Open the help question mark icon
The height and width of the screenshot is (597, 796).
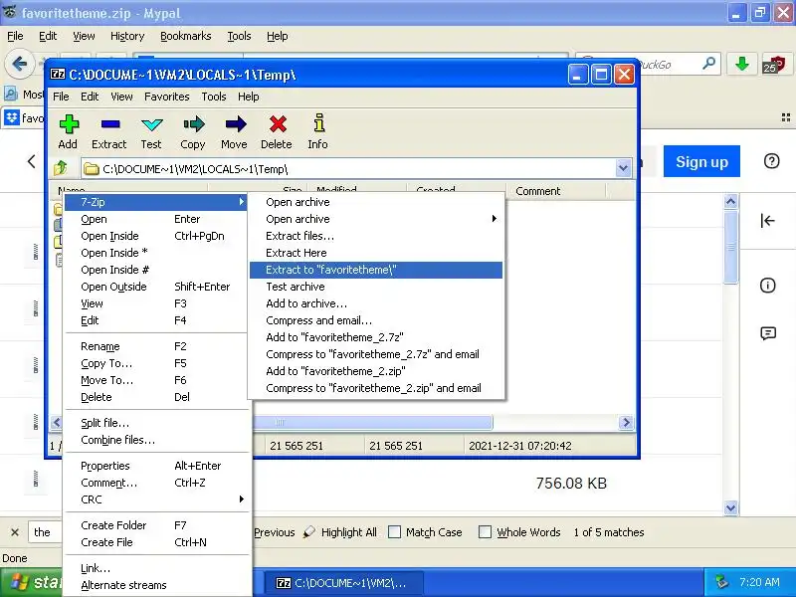click(x=772, y=161)
